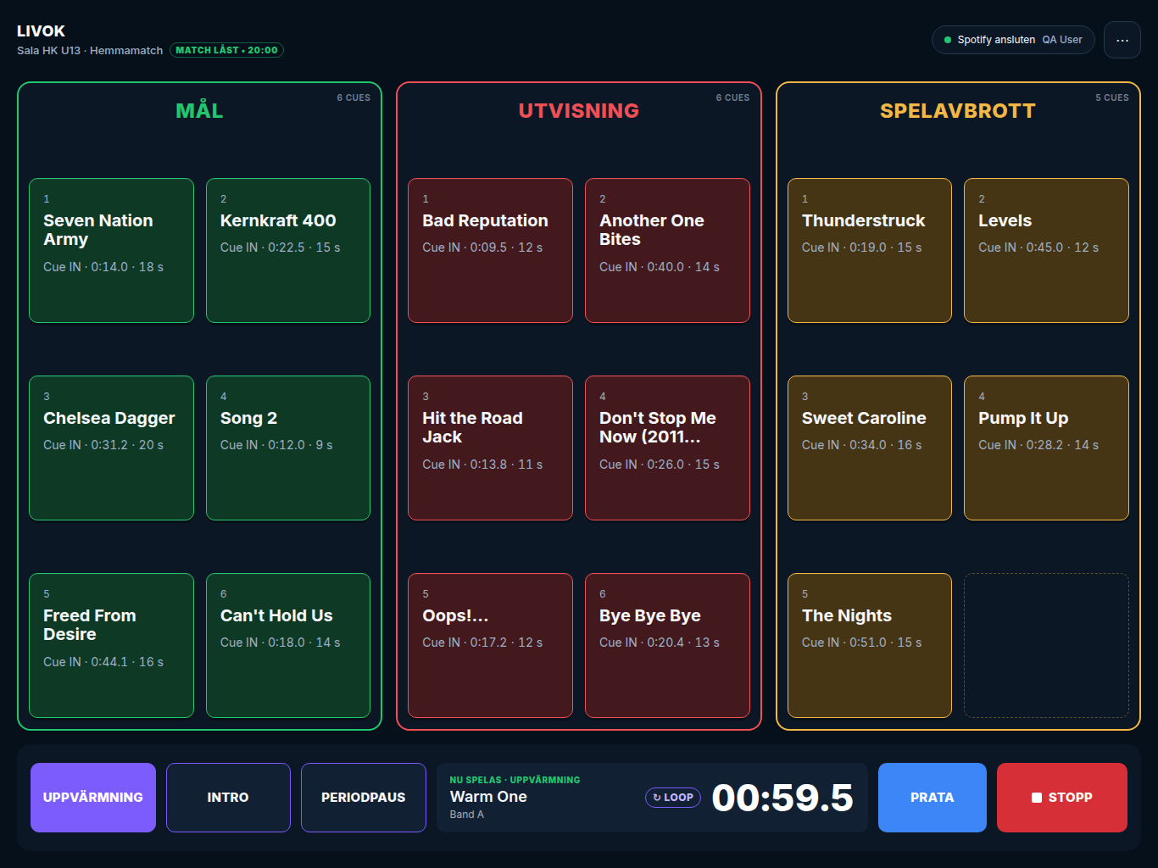Toggle the LOOP pill for Warm One
The height and width of the screenshot is (868, 1158).
click(x=673, y=798)
